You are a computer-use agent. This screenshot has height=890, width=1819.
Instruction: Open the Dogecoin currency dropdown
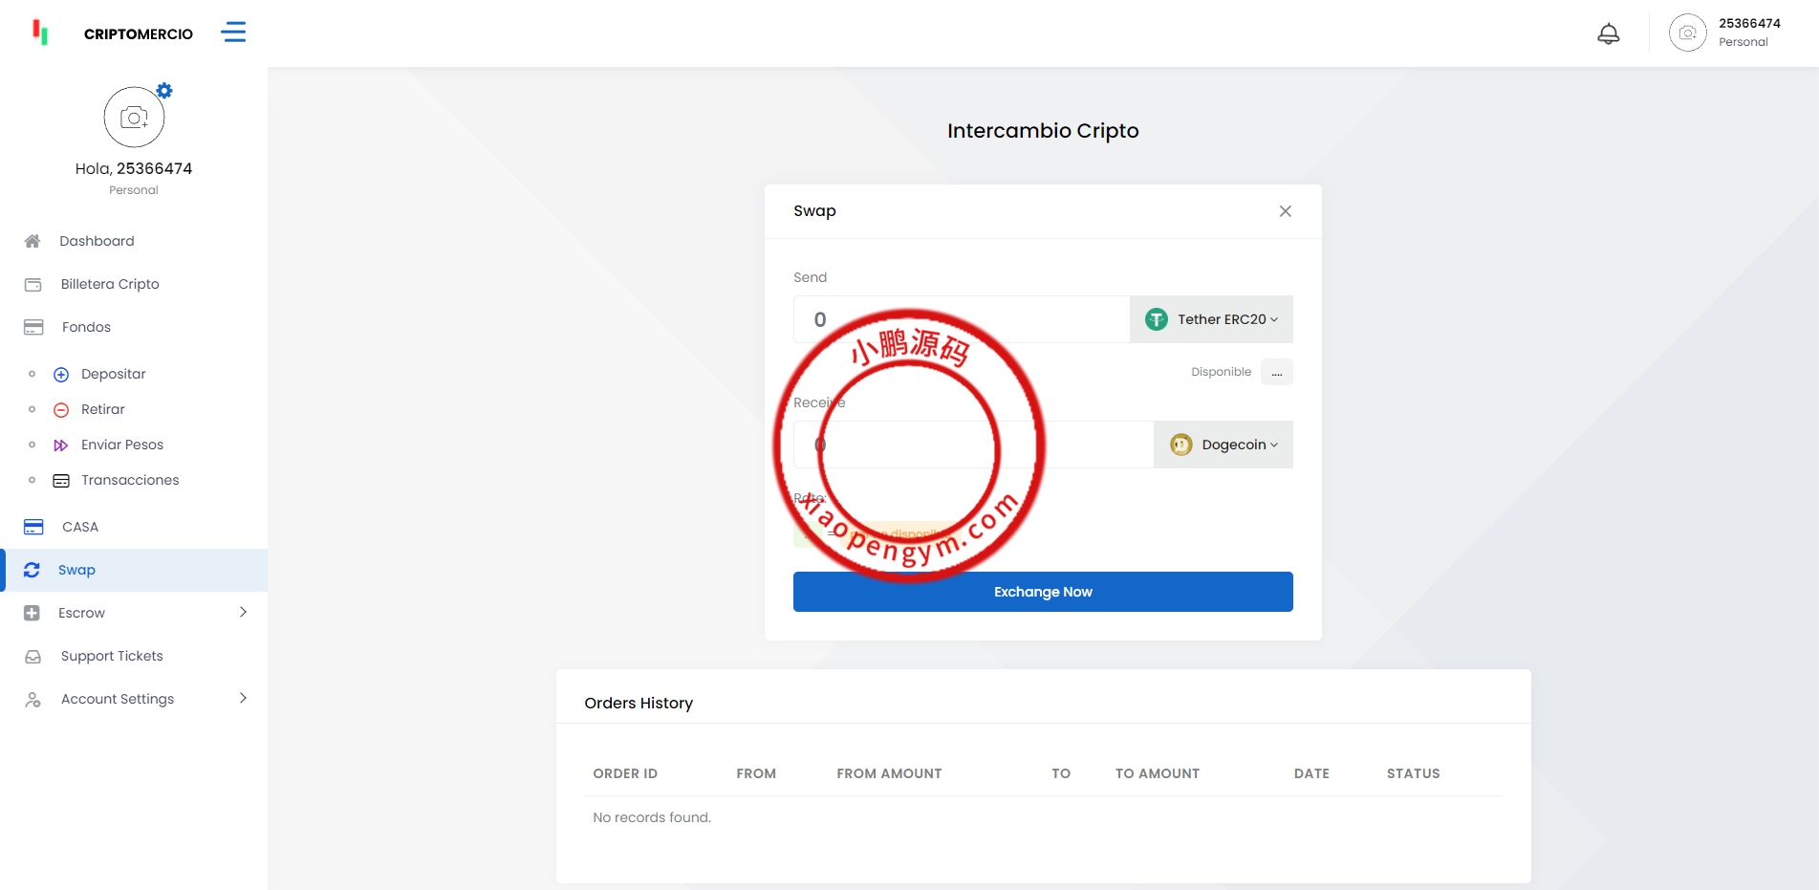coord(1223,445)
